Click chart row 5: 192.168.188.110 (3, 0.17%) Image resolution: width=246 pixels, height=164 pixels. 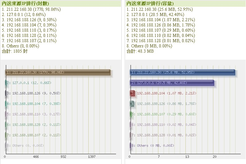(33, 114)
